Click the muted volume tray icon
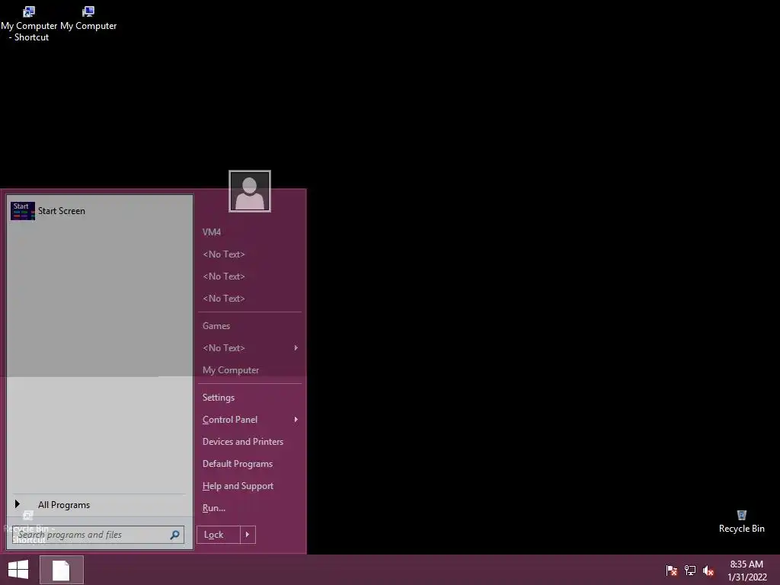780x585 pixels. click(708, 570)
